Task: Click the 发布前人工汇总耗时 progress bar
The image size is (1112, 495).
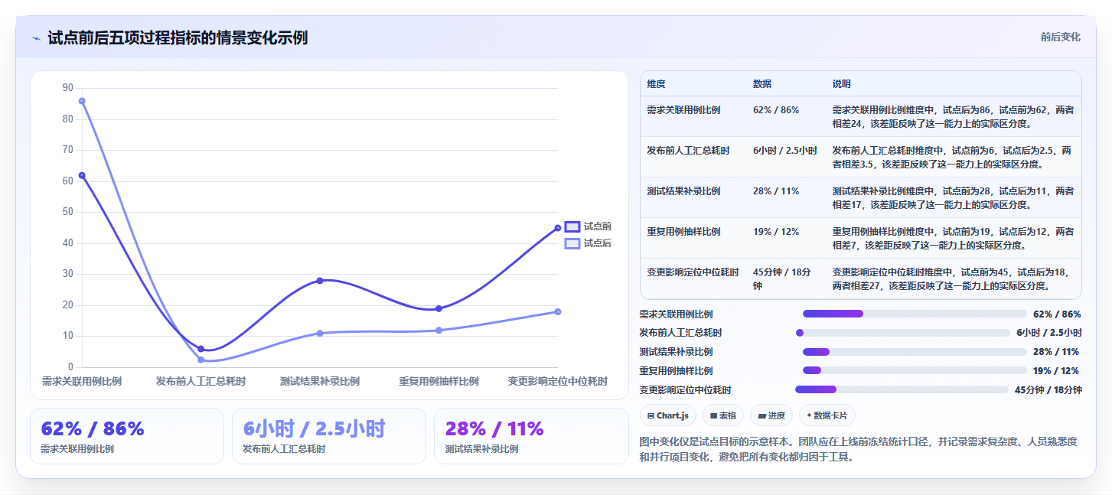Action: (x=903, y=333)
